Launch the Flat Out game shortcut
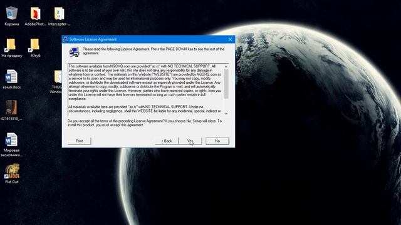This screenshot has width=401, height=225. click(x=12, y=174)
